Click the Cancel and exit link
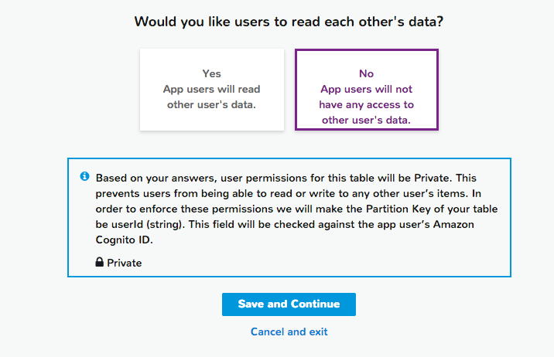The width and height of the screenshot is (554, 357). [x=289, y=331]
